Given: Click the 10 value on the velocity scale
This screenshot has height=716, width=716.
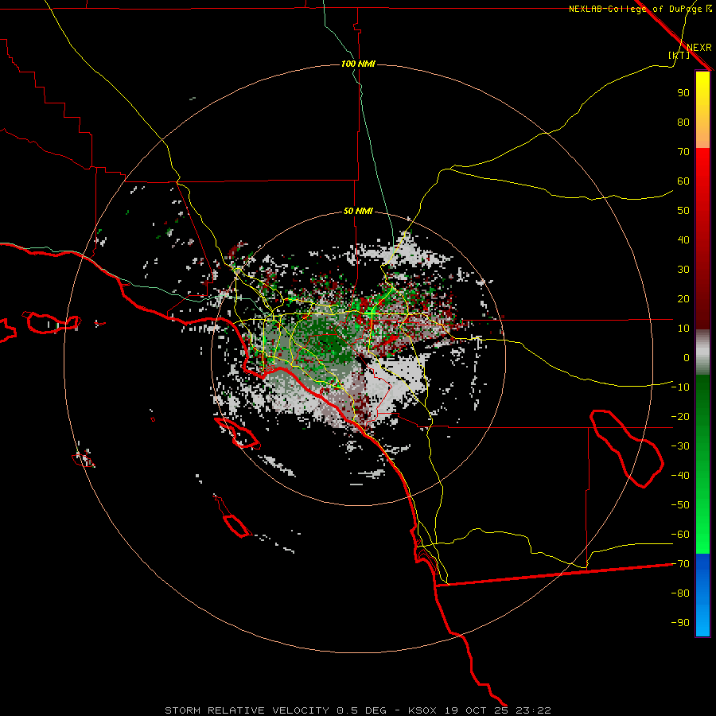Looking at the screenshot, I should click(683, 329).
